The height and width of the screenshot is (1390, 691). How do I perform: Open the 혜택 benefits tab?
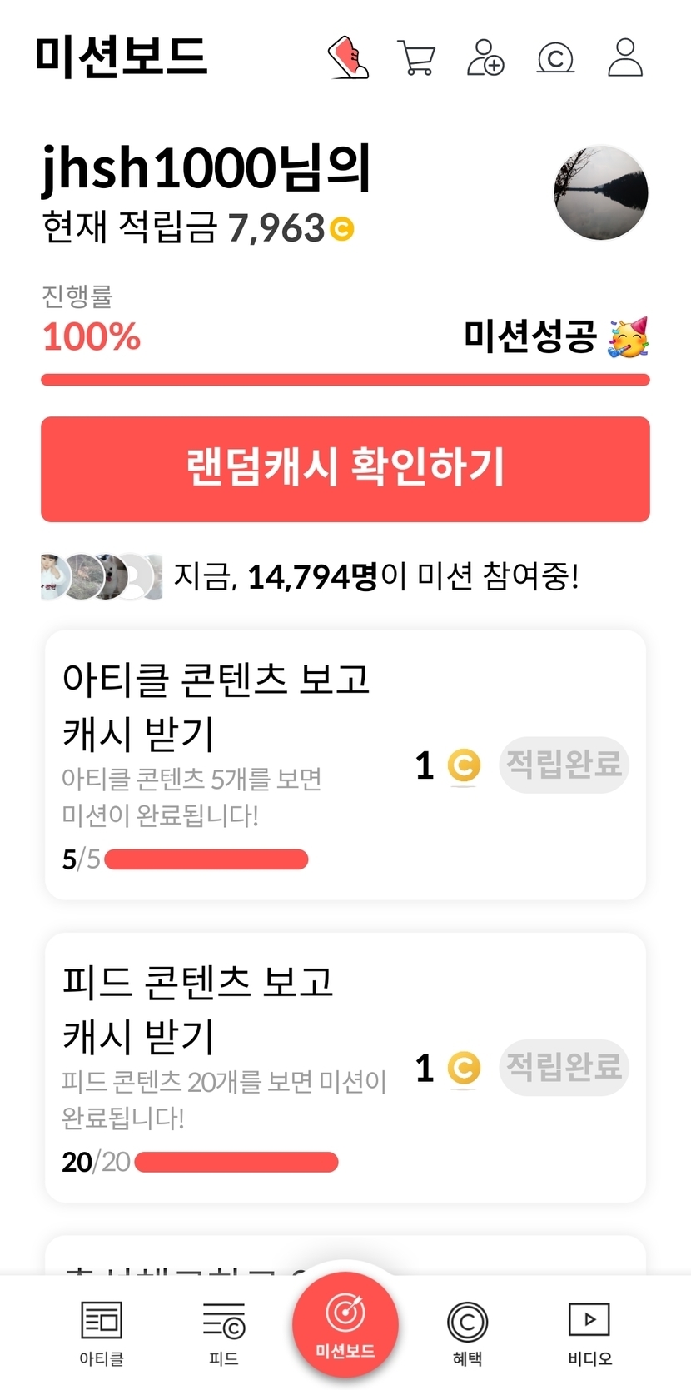(x=467, y=1333)
